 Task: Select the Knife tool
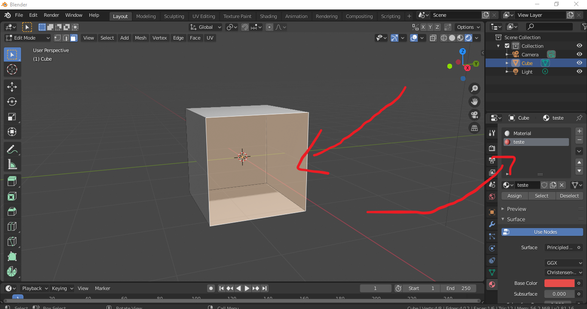pos(12,241)
